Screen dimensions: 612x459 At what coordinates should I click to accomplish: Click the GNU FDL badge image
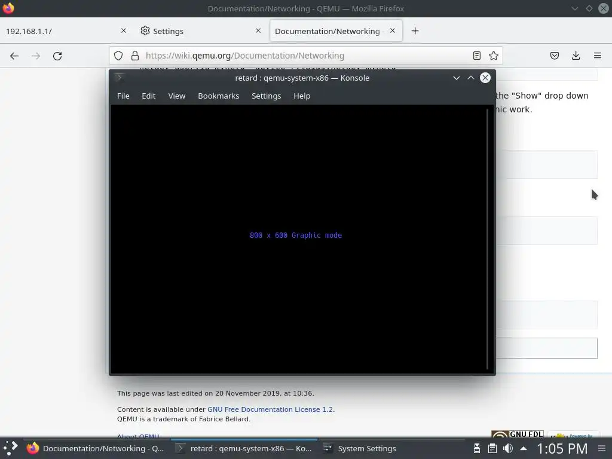pos(518,434)
